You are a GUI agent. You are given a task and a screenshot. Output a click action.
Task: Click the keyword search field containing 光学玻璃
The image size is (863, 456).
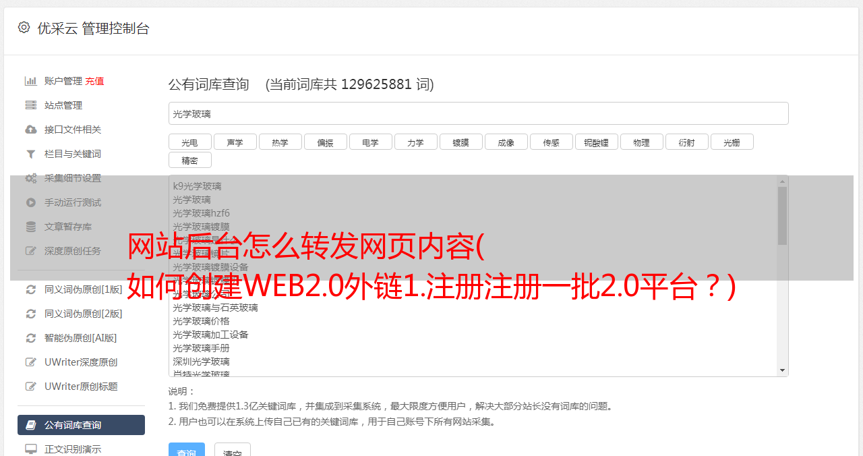click(x=479, y=113)
